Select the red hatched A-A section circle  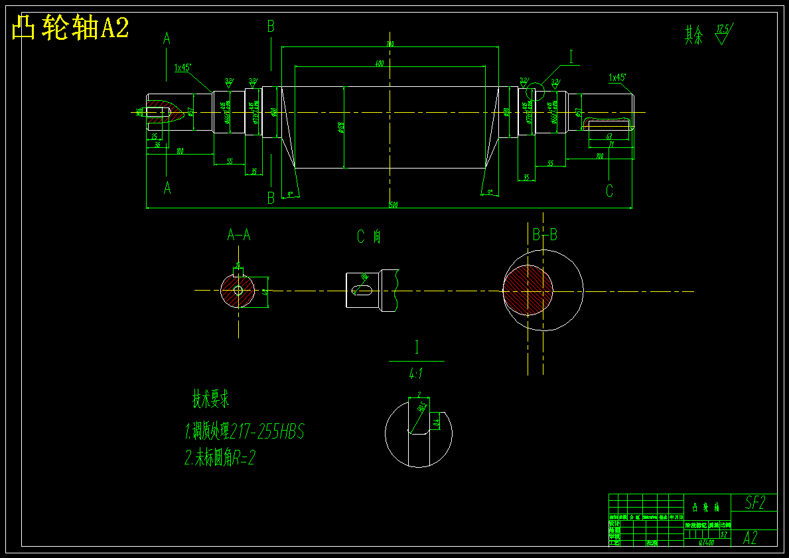coord(238,291)
